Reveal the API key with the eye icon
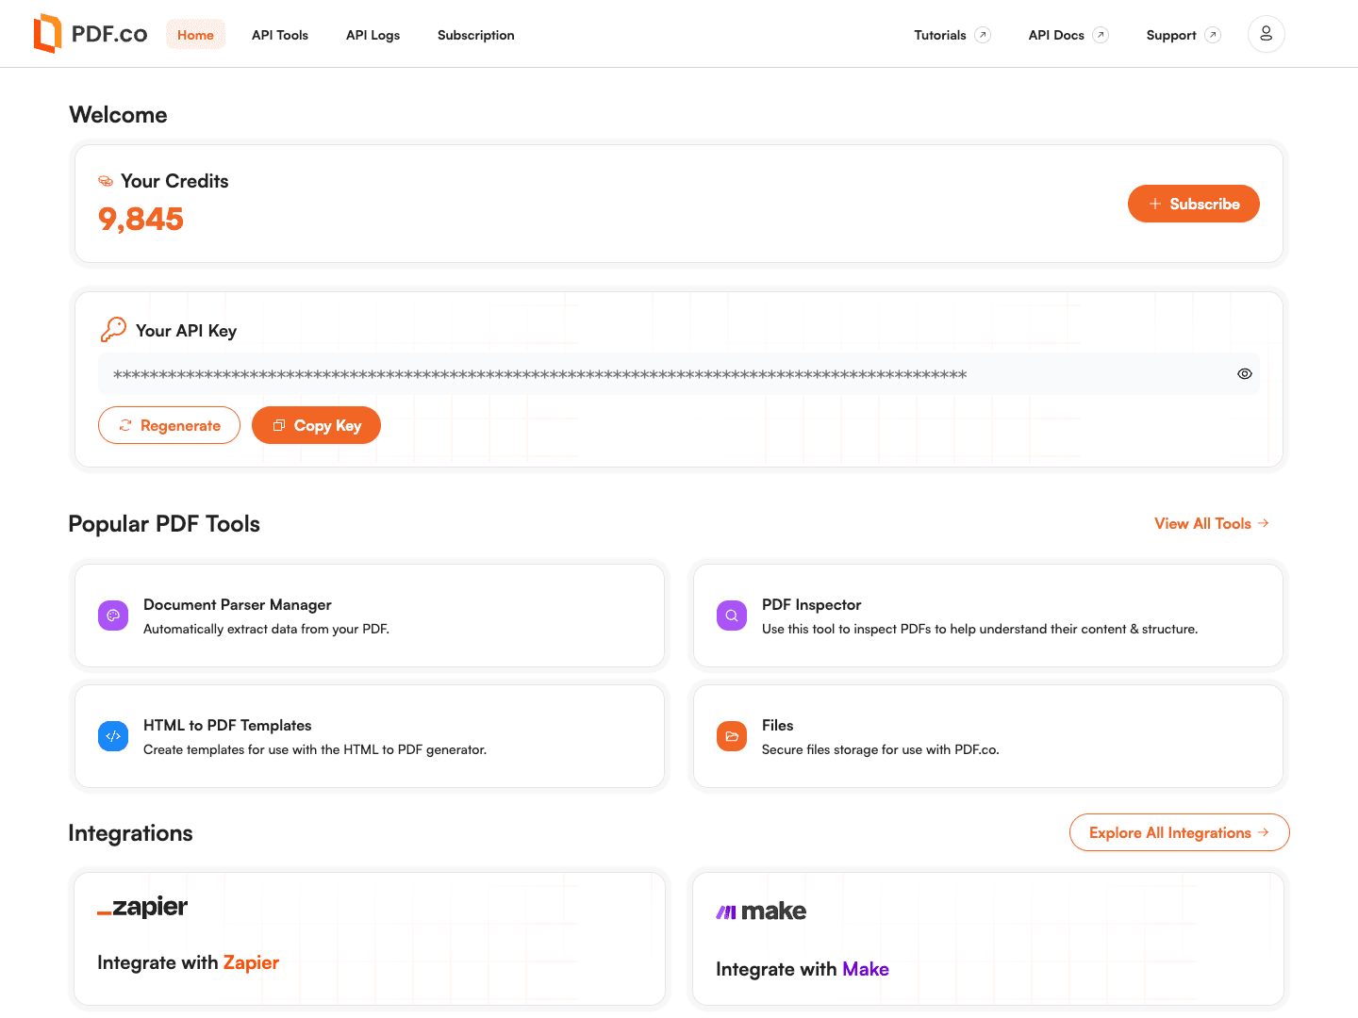The width and height of the screenshot is (1358, 1018). click(x=1244, y=374)
